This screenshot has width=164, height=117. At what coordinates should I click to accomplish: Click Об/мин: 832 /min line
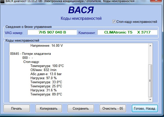(43, 70)
